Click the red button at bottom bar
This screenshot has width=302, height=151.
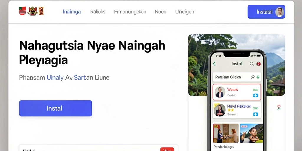click(167, 149)
